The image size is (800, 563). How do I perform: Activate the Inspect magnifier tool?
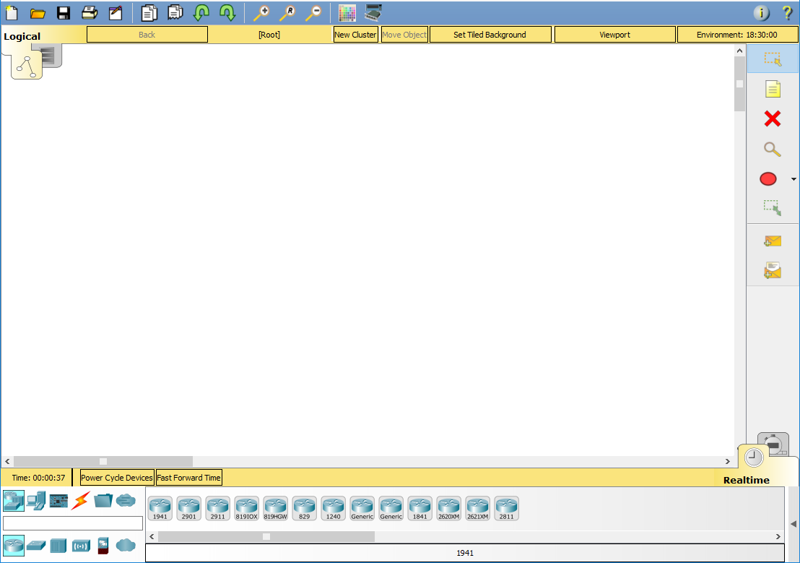pos(772,149)
